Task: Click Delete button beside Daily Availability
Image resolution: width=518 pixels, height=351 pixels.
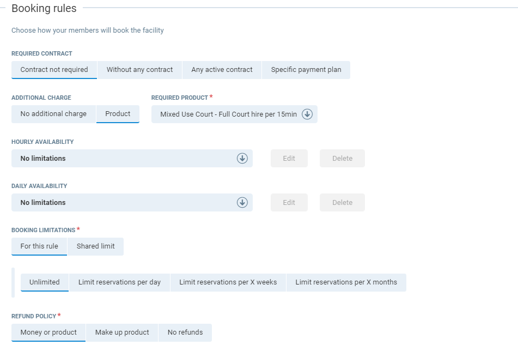Action: click(x=342, y=203)
